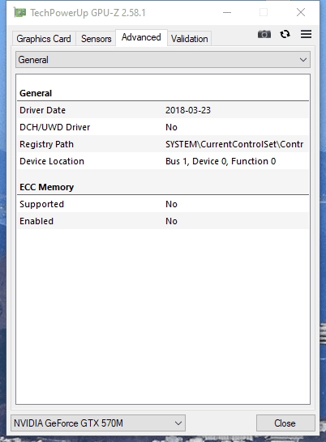This screenshot has width=326, height=442.
Task: Click the No value for ECC Enabled
Action: click(171, 221)
